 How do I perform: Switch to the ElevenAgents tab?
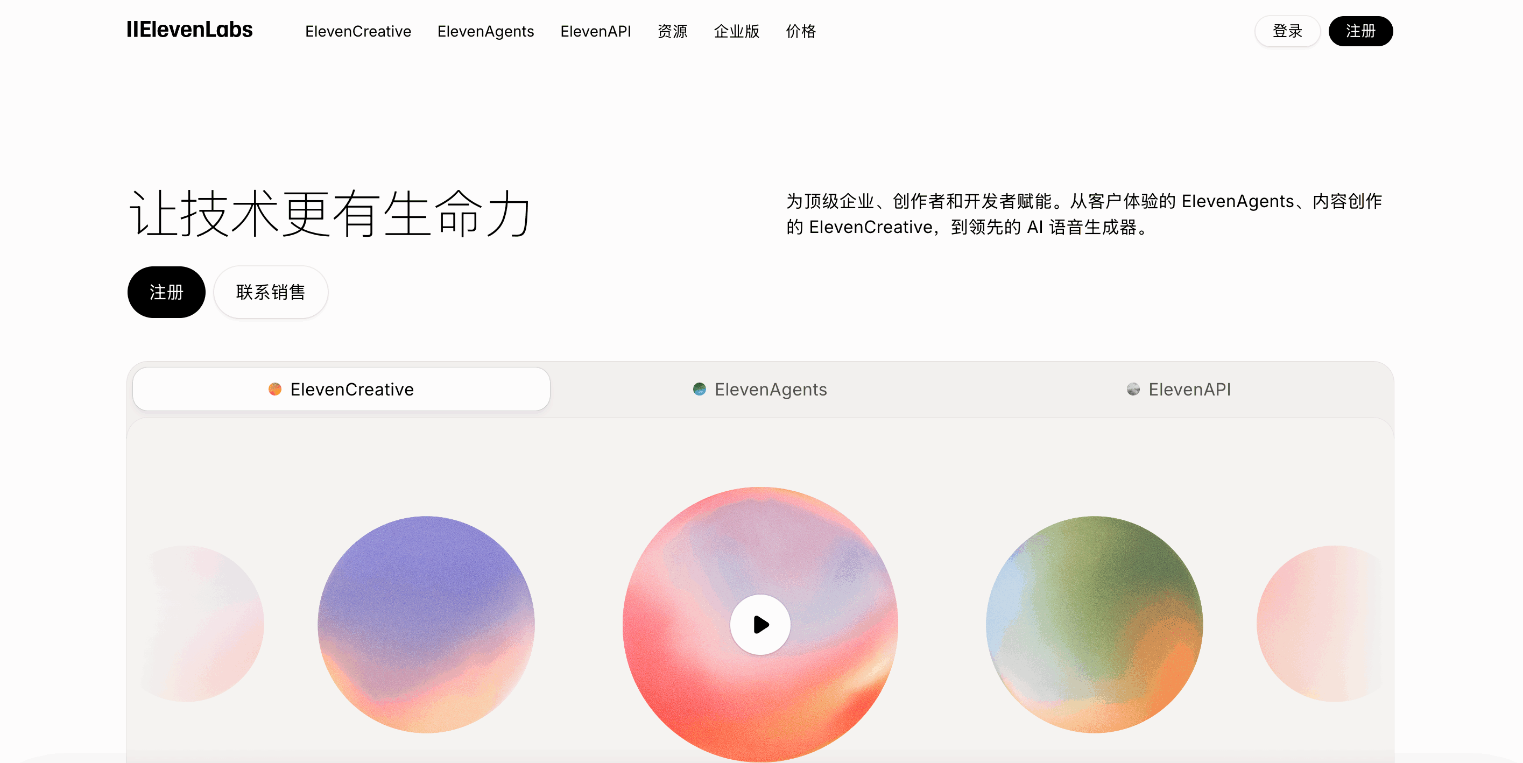coord(760,389)
